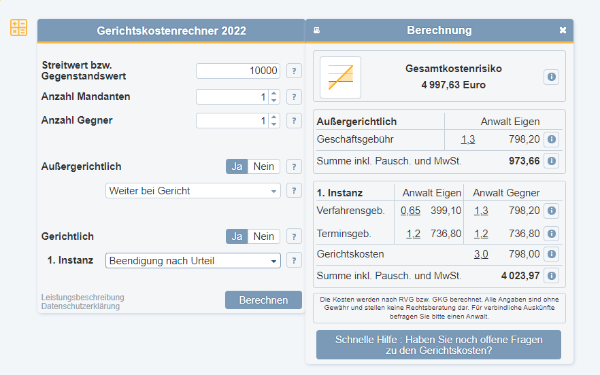Image resolution: width=600 pixels, height=375 pixels.
Task: Set Gerichtlich to Nein
Action: pyautogui.click(x=264, y=236)
